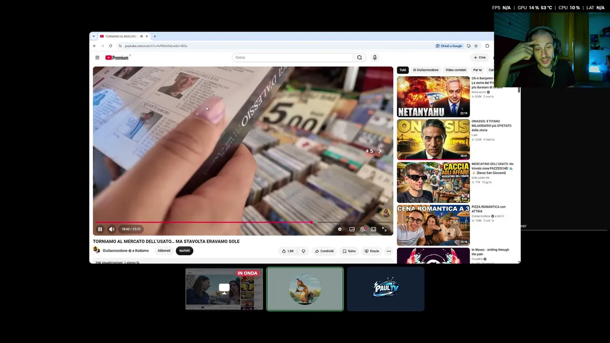The height and width of the screenshot is (343, 610).
Task: Mute the video player volume
Action: click(112, 229)
